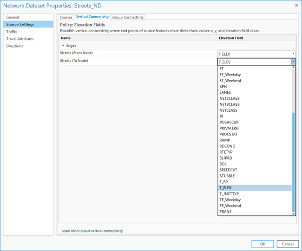The height and width of the screenshot is (251, 302).
Task: Open Learn more about vertical connectivity link
Action: pos(92,231)
